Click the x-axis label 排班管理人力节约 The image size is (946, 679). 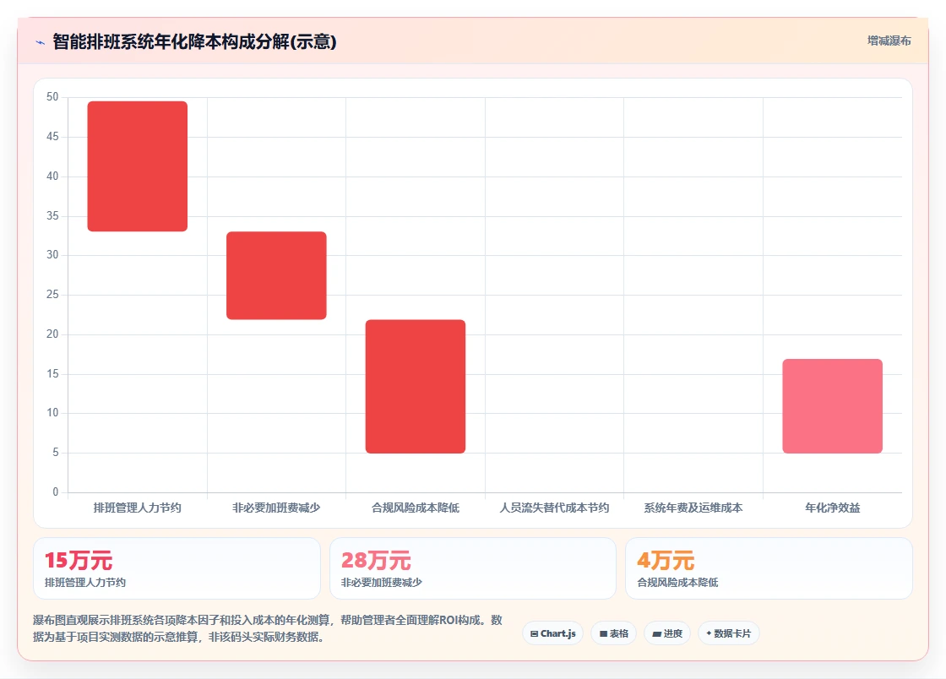[138, 508]
